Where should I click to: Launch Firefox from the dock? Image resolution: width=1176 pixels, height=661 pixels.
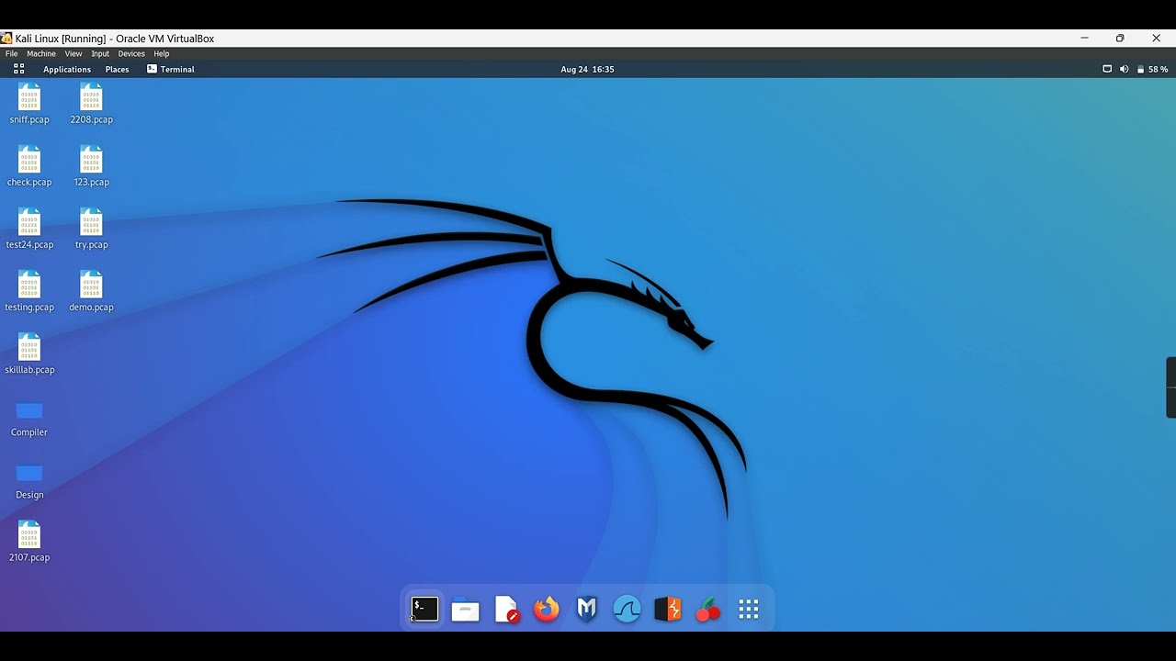coord(547,610)
